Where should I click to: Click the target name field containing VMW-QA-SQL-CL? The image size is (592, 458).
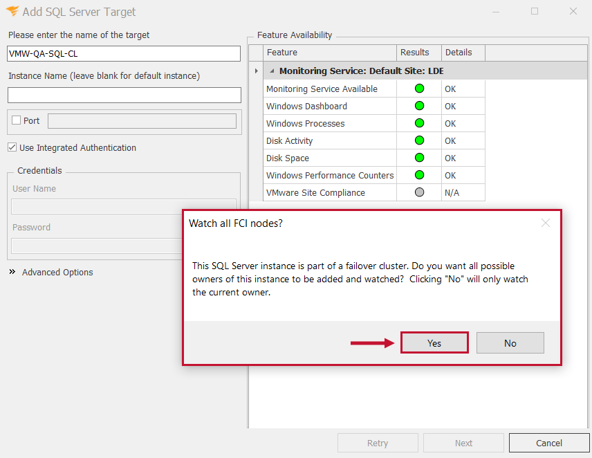123,53
